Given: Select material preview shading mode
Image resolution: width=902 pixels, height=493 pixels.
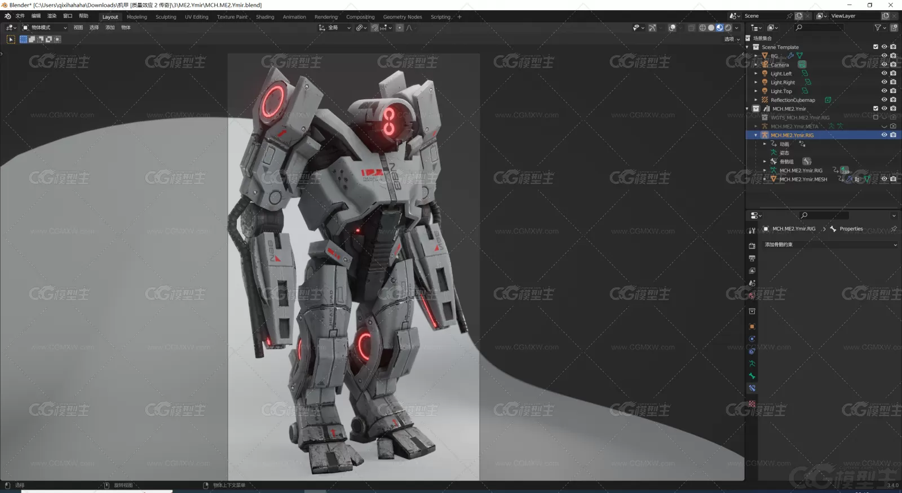Looking at the screenshot, I should (719, 28).
